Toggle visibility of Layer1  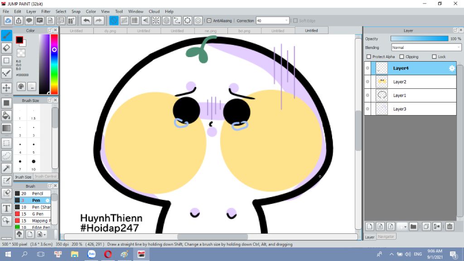tap(367, 95)
